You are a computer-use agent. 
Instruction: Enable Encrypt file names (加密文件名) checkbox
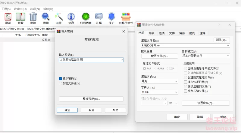pyautogui.click(x=61, y=83)
